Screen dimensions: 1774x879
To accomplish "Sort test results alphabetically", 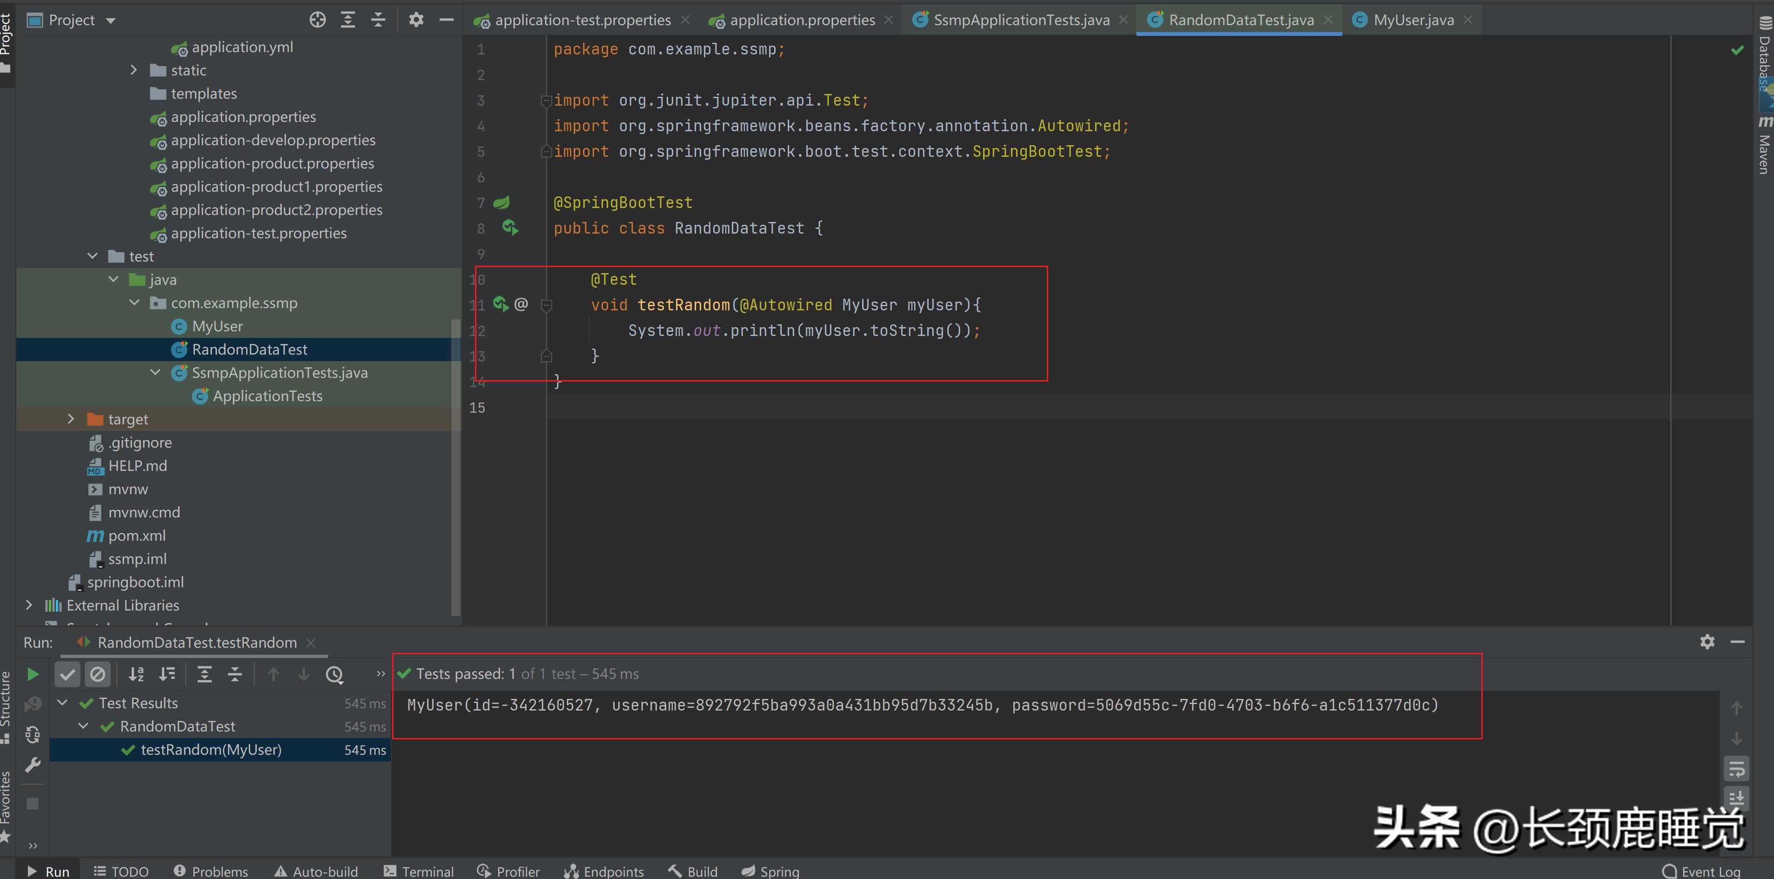I will tap(136, 674).
